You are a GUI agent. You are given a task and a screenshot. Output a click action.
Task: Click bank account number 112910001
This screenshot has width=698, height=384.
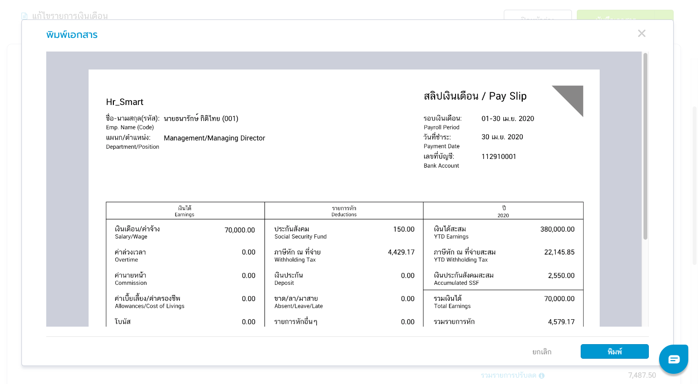tap(499, 157)
